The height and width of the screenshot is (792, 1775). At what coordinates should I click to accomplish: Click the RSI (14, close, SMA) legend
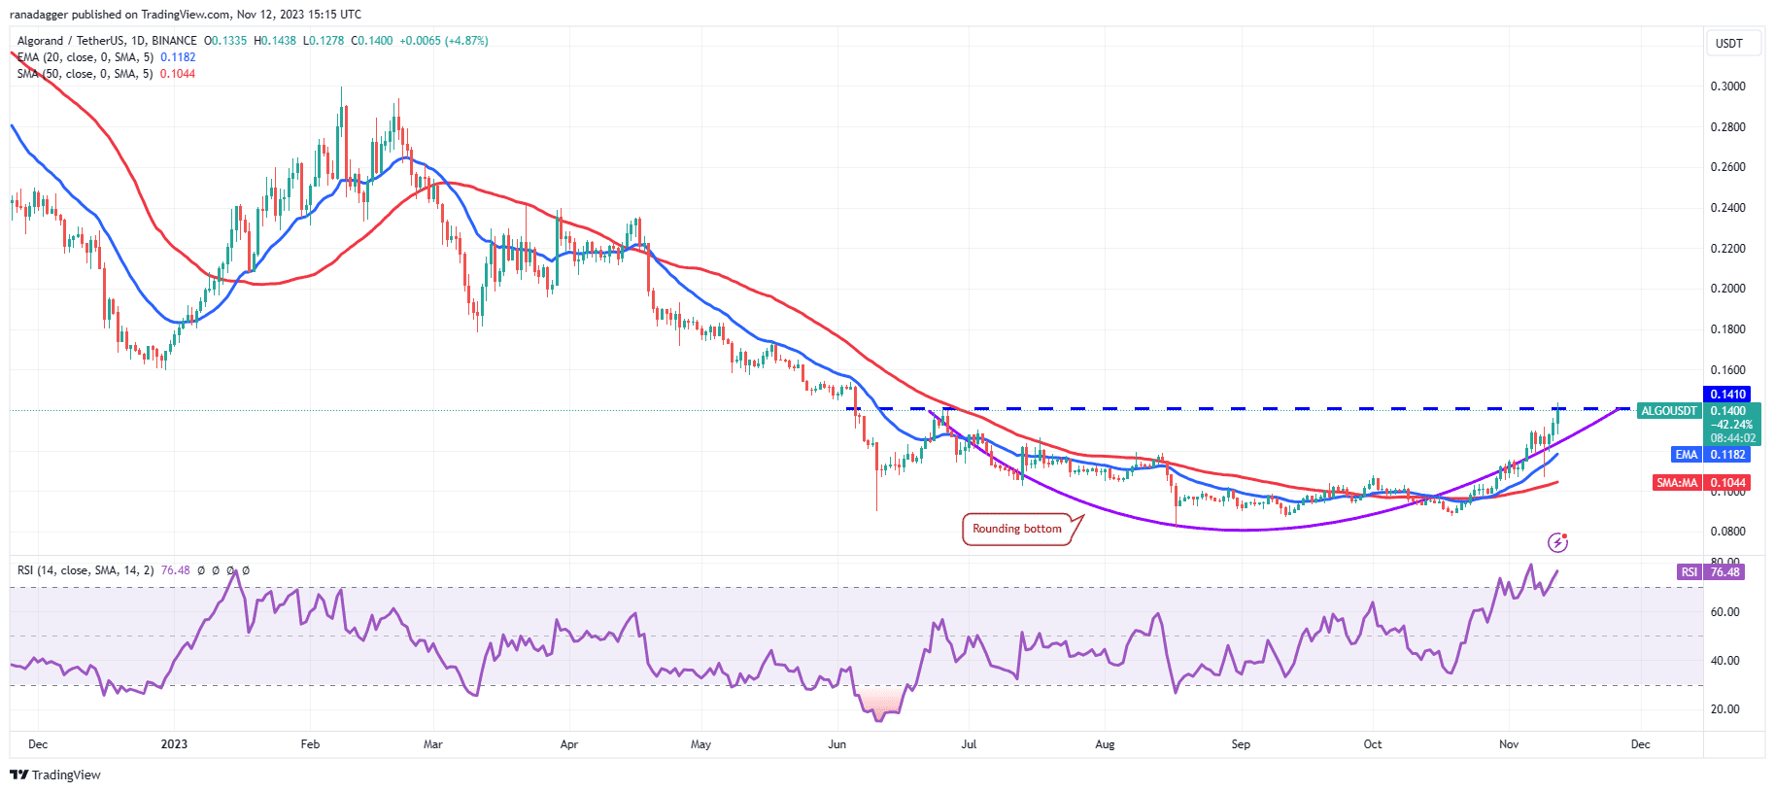(85, 570)
